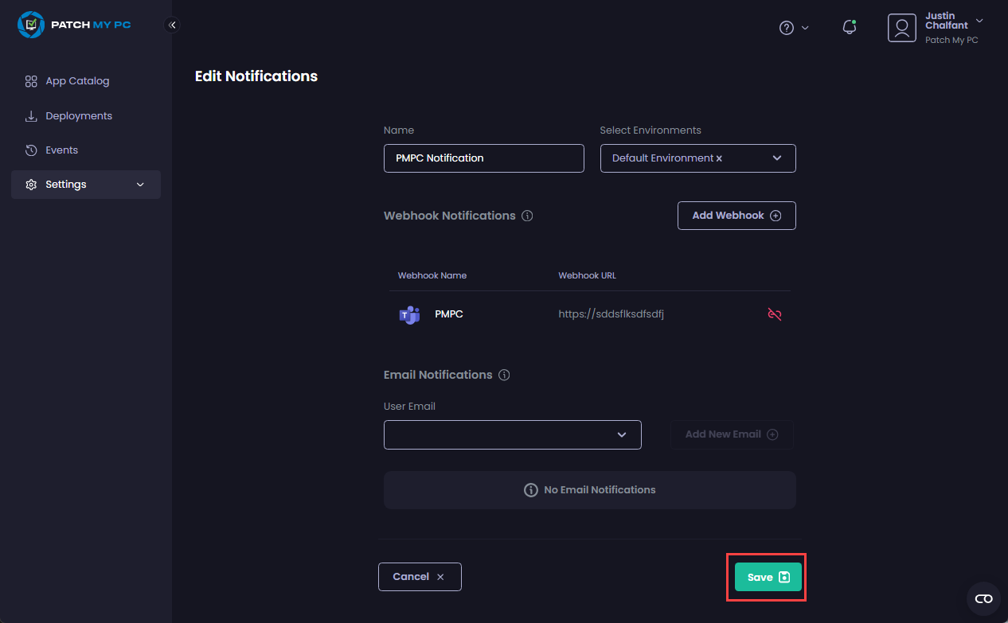1008x623 pixels.
Task: Open the chat widget in the corner
Action: click(x=983, y=598)
